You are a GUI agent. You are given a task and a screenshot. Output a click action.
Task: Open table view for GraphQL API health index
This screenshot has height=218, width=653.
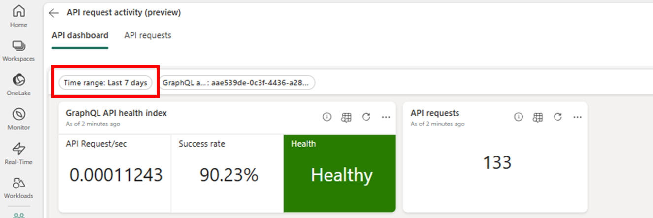pos(346,117)
